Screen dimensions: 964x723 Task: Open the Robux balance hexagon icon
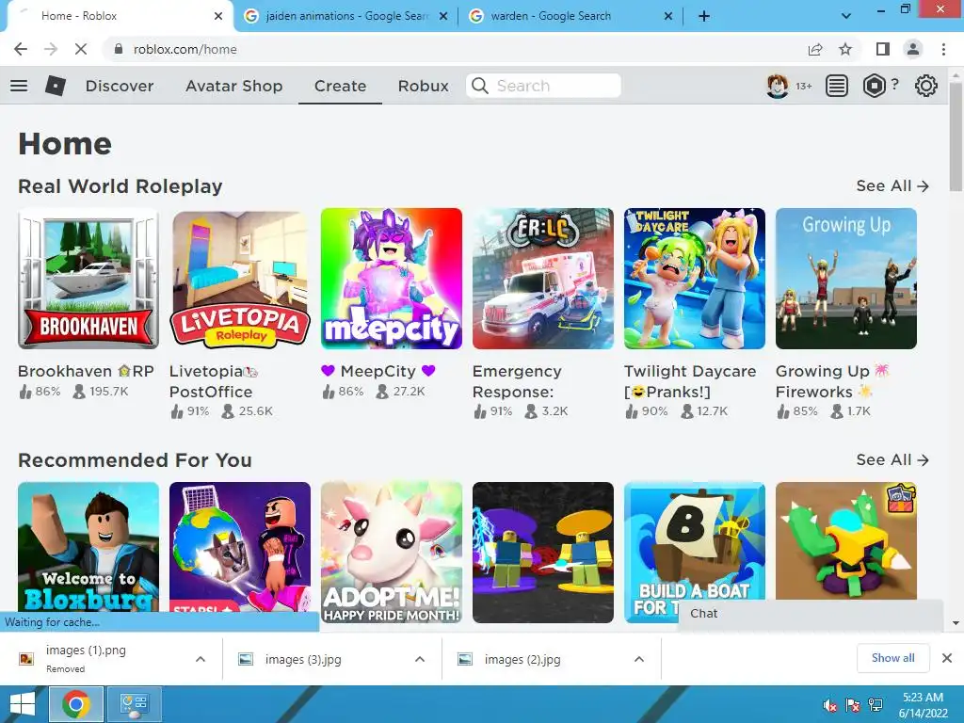pos(874,86)
